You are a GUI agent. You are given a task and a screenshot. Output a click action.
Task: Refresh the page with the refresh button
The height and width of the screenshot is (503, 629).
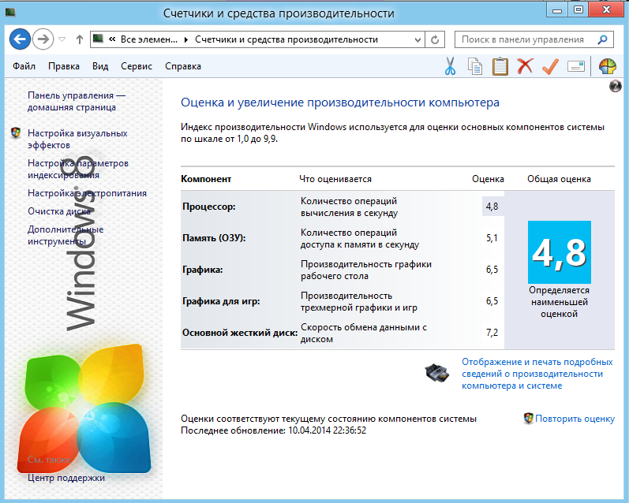(435, 39)
